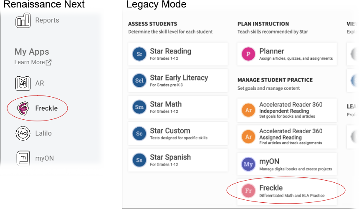The width and height of the screenshot is (359, 209).
Task: Select the pink Fr Freckle icon
Action: tap(248, 191)
